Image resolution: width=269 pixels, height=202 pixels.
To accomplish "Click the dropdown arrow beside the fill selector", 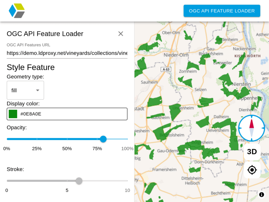I will click(x=38, y=90).
